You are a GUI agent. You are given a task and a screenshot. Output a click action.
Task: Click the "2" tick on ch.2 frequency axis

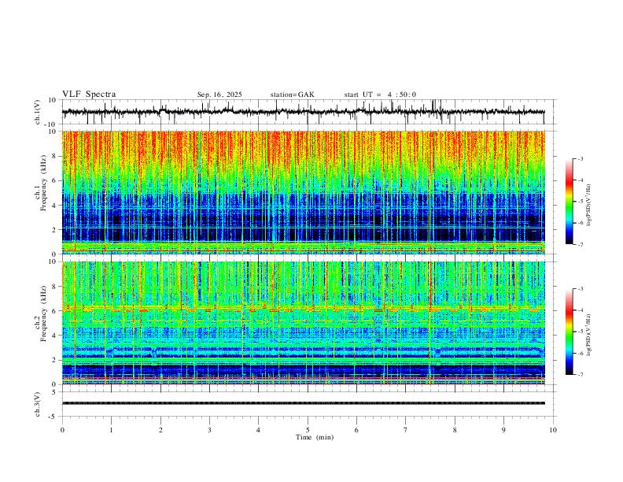click(x=54, y=360)
